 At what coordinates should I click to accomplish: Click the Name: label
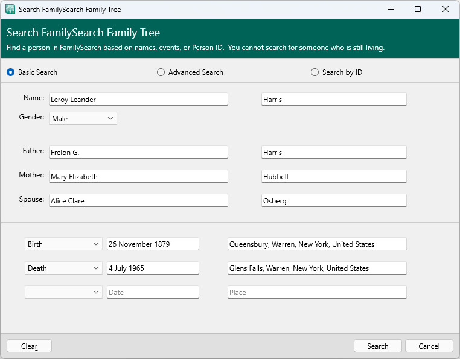pos(34,97)
